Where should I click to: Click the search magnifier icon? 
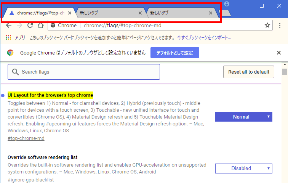coord(15,72)
